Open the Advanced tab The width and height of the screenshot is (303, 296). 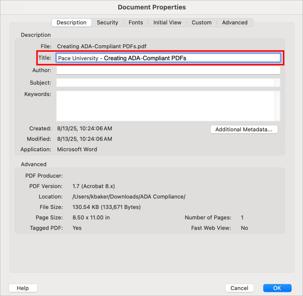coord(235,23)
